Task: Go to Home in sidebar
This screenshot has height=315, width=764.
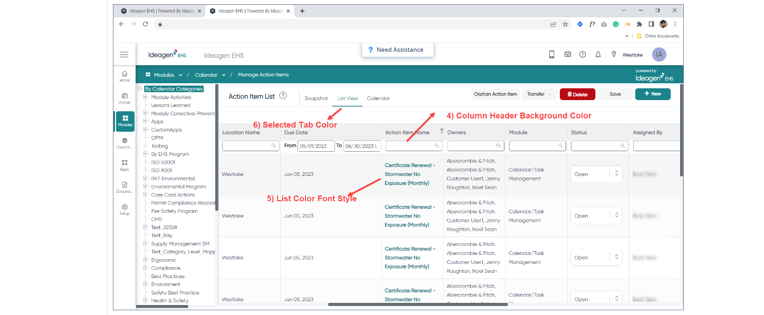Action: 125,76
